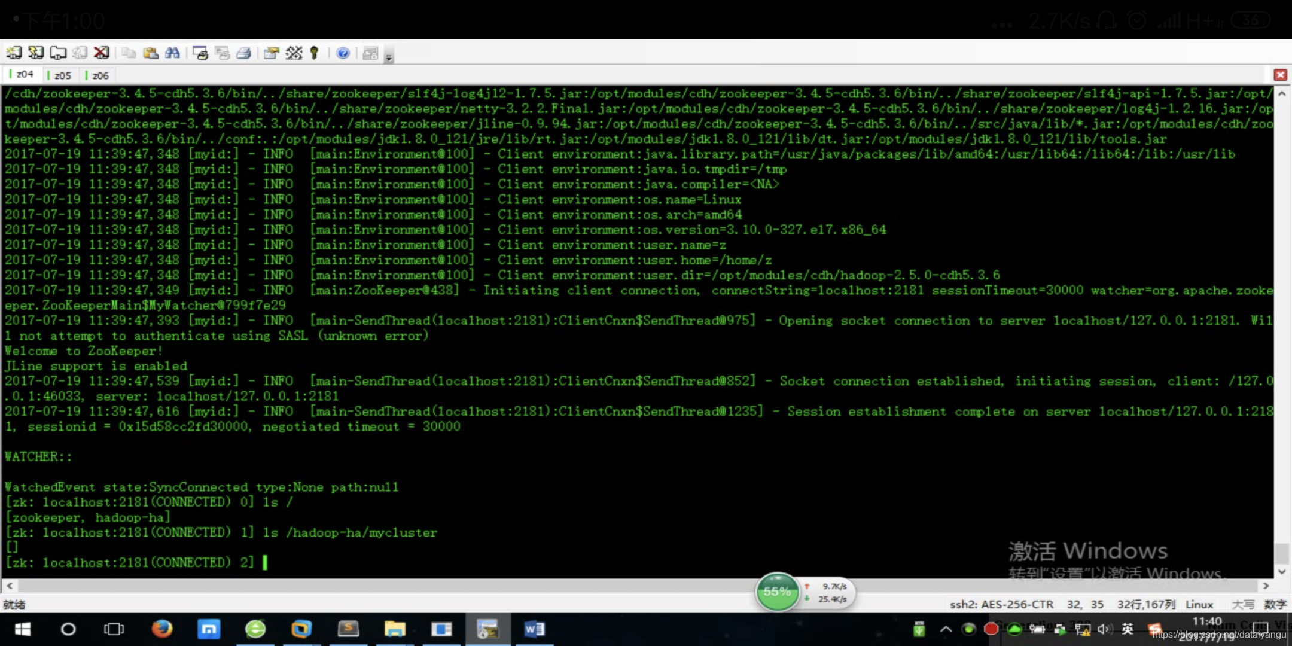Click the red stop-sign tray icon
The height and width of the screenshot is (646, 1292).
tap(991, 629)
